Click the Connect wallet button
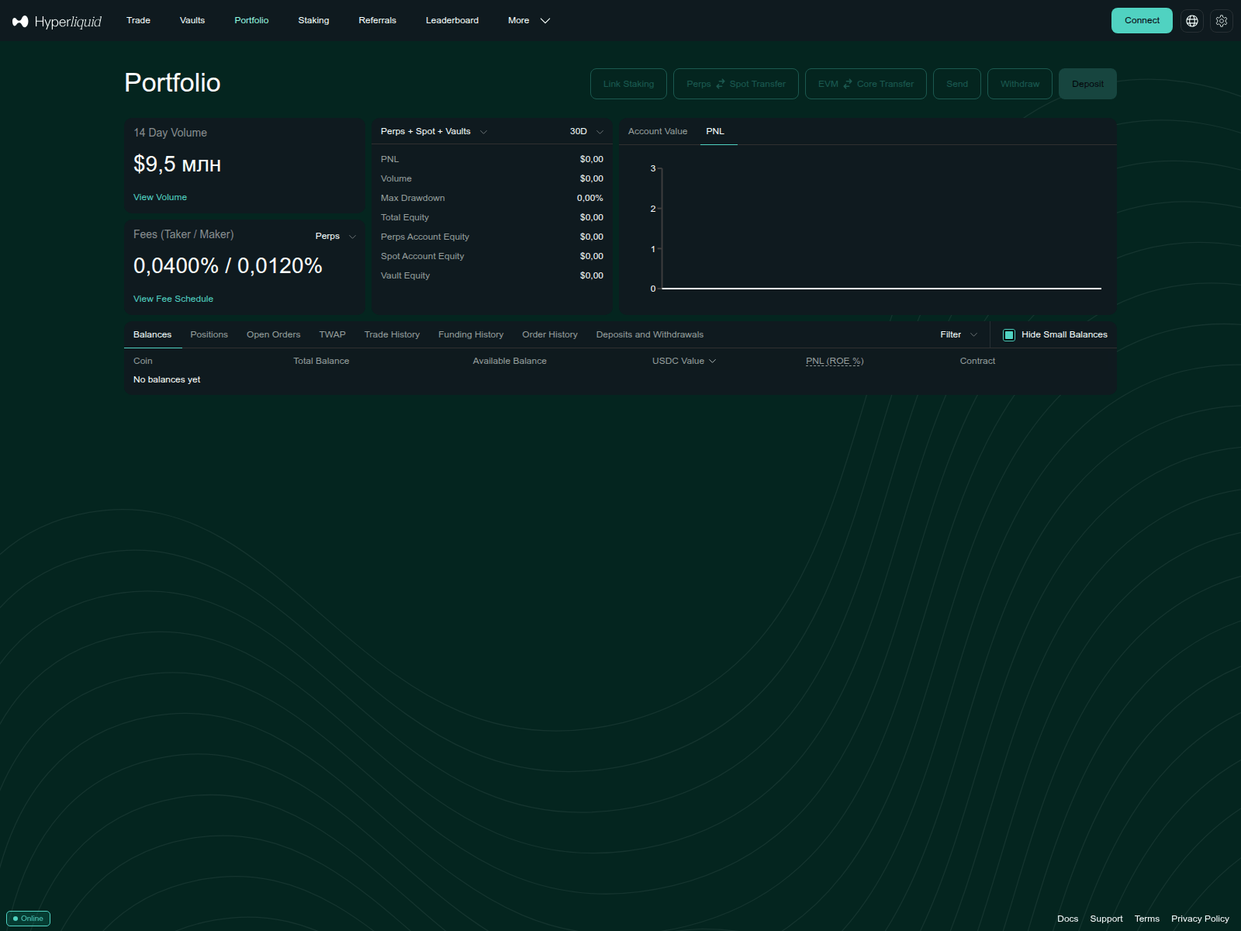1241x931 pixels. [x=1142, y=21]
